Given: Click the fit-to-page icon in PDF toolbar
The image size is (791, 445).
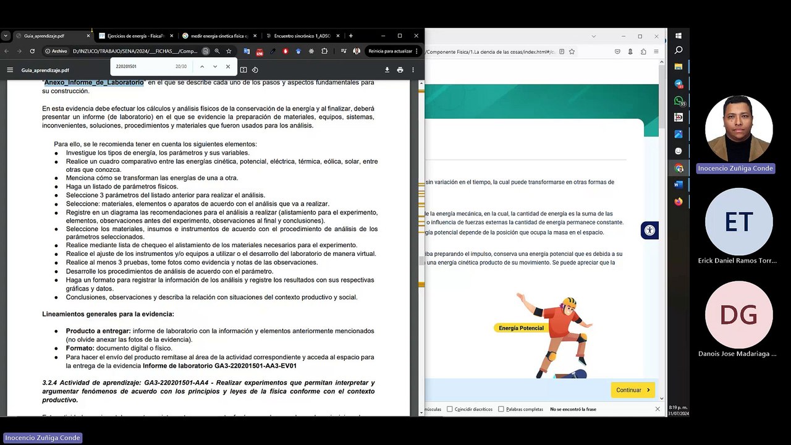Looking at the screenshot, I should pos(243,70).
